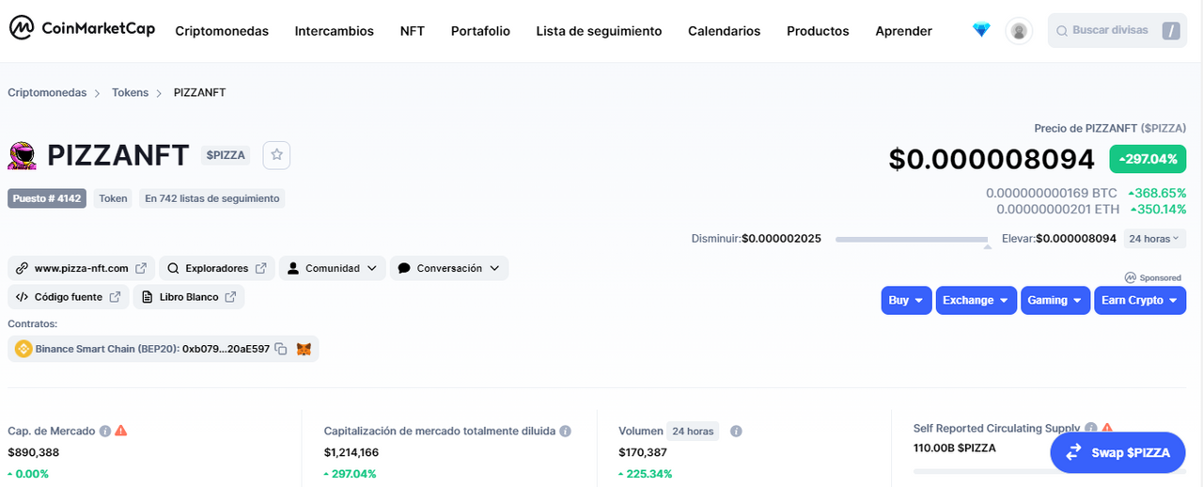Image resolution: width=1203 pixels, height=487 pixels.
Task: Click the Volumen 24 horas badge
Action: 693,432
